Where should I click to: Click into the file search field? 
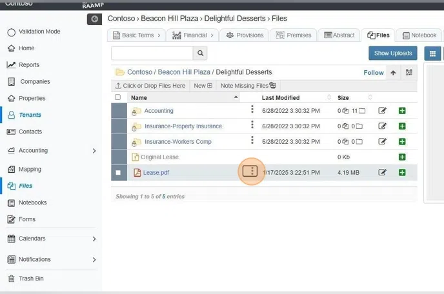152,54
